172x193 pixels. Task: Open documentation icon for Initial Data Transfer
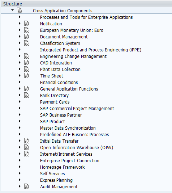tap(27, 141)
